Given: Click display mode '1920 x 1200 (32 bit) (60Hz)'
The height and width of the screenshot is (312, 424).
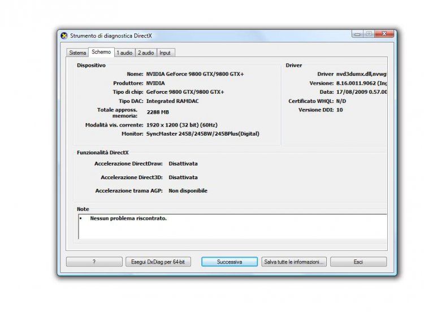Looking at the screenshot, I should tap(181, 125).
